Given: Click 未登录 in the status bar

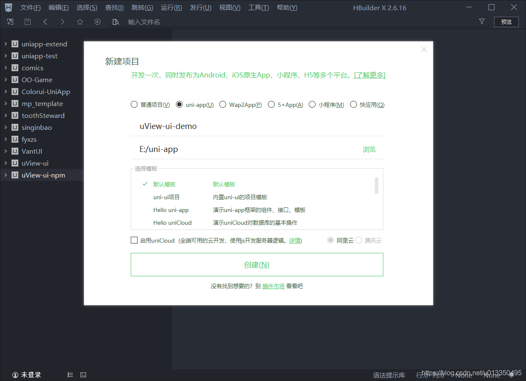Looking at the screenshot, I should tap(31, 375).
